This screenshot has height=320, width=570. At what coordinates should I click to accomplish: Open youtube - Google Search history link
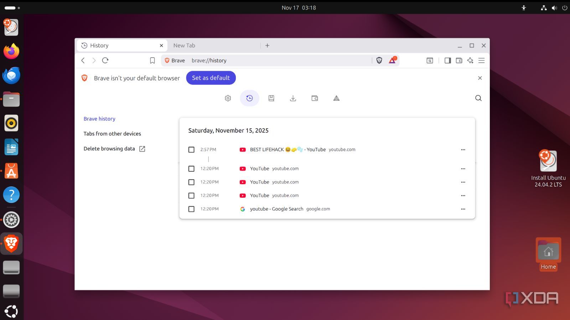pos(276,209)
